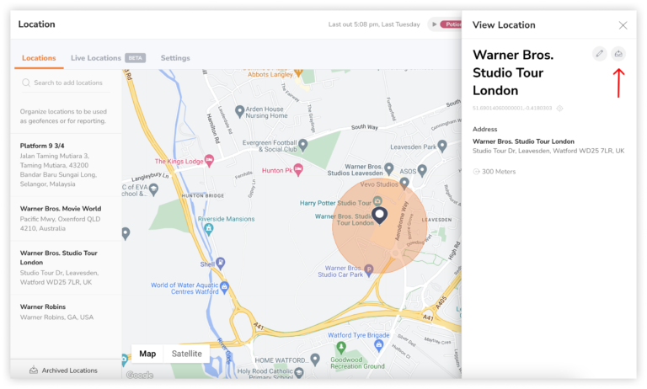
Task: Switch to Satellite view
Action: pos(186,354)
